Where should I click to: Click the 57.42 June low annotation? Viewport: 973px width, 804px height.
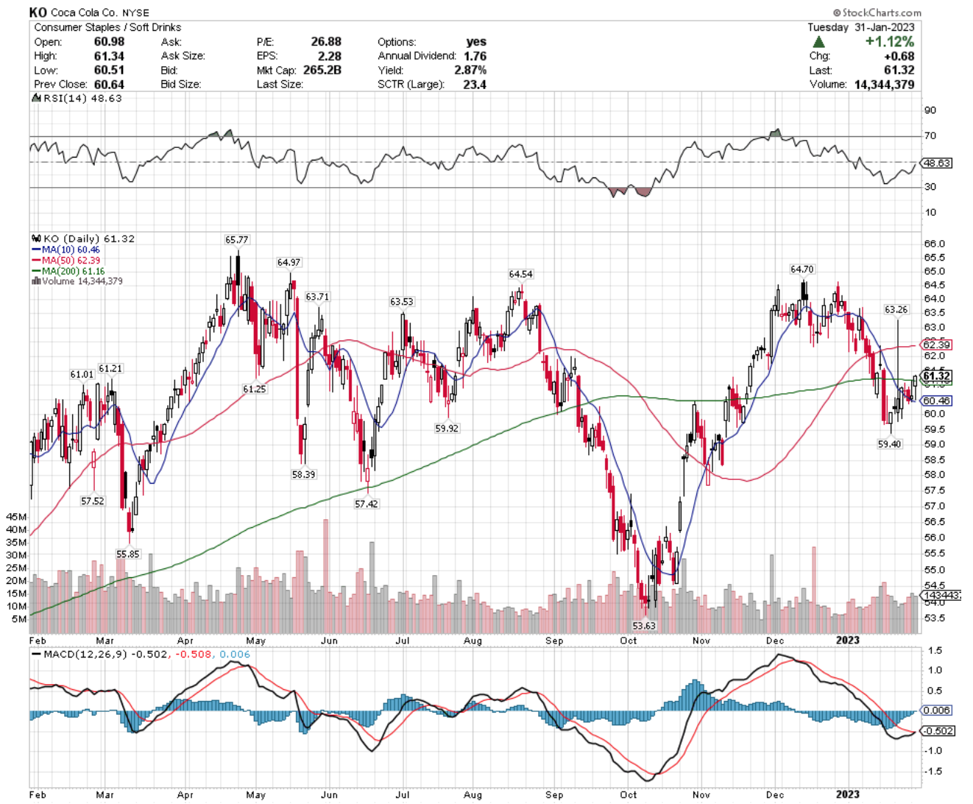tap(367, 504)
